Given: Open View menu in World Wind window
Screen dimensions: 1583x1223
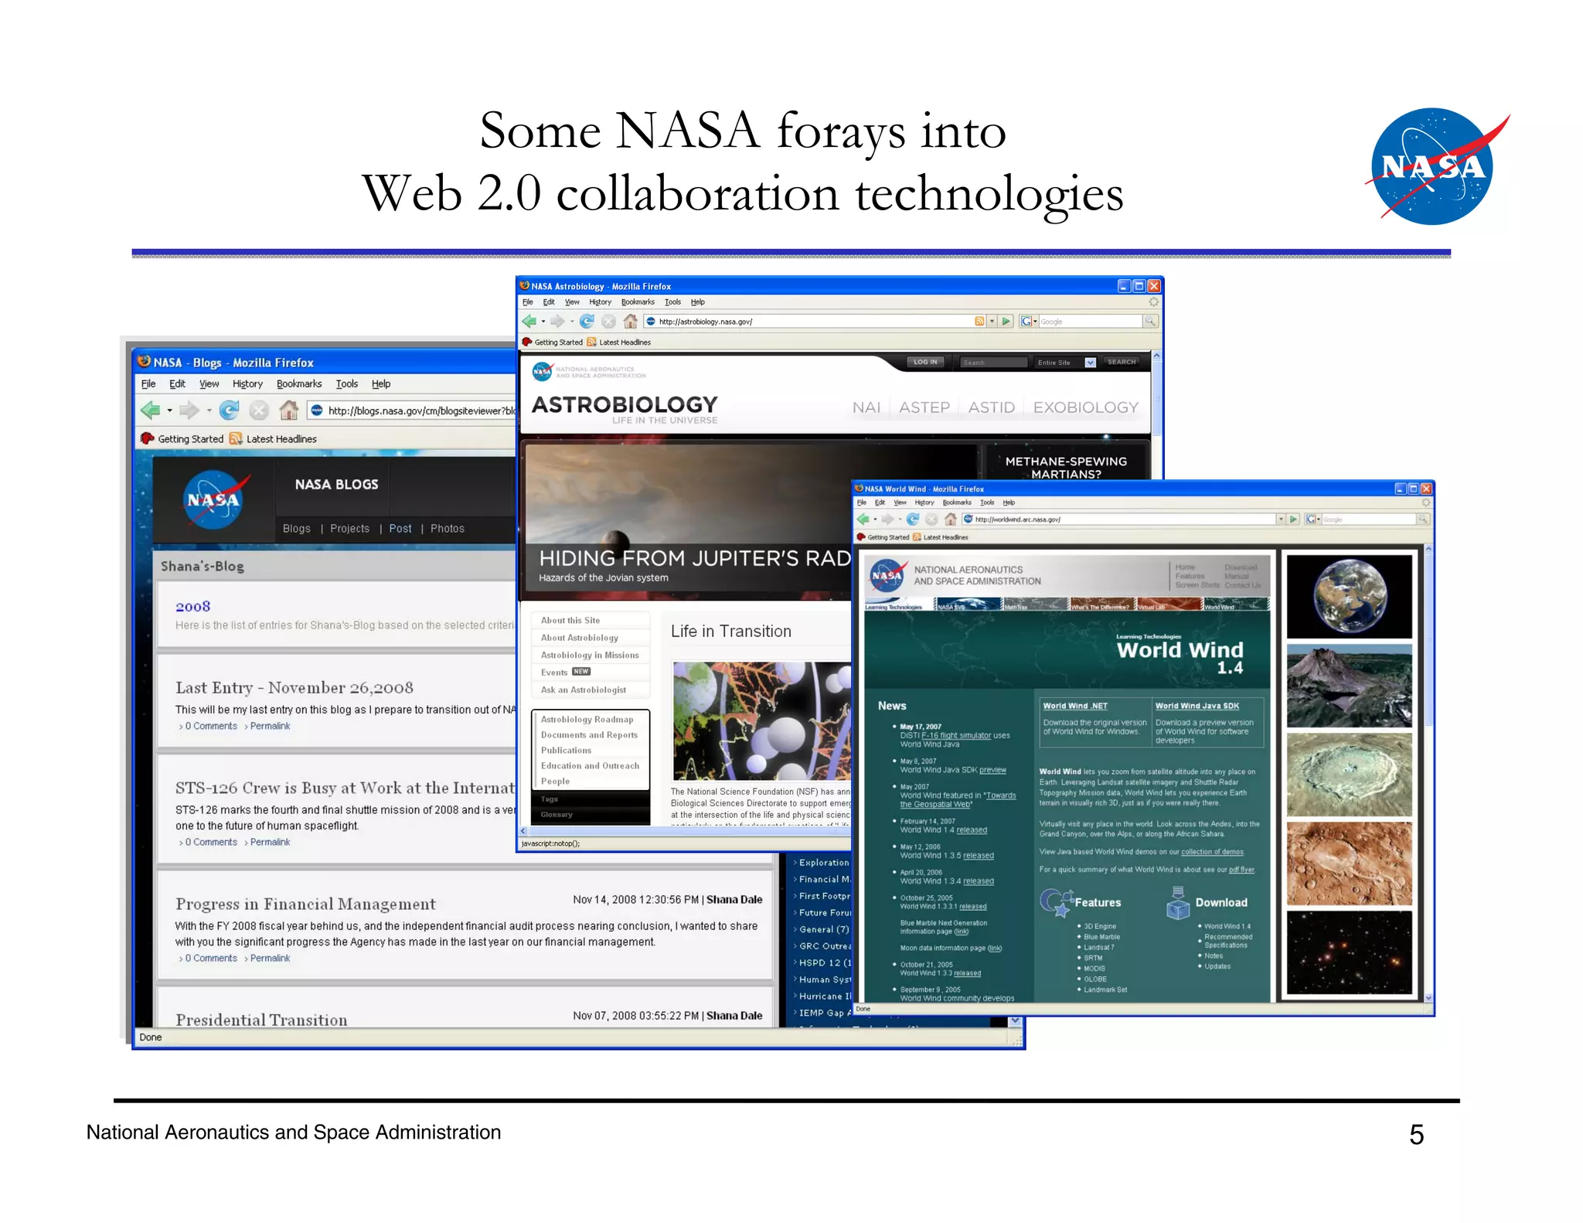Looking at the screenshot, I should tap(900, 502).
